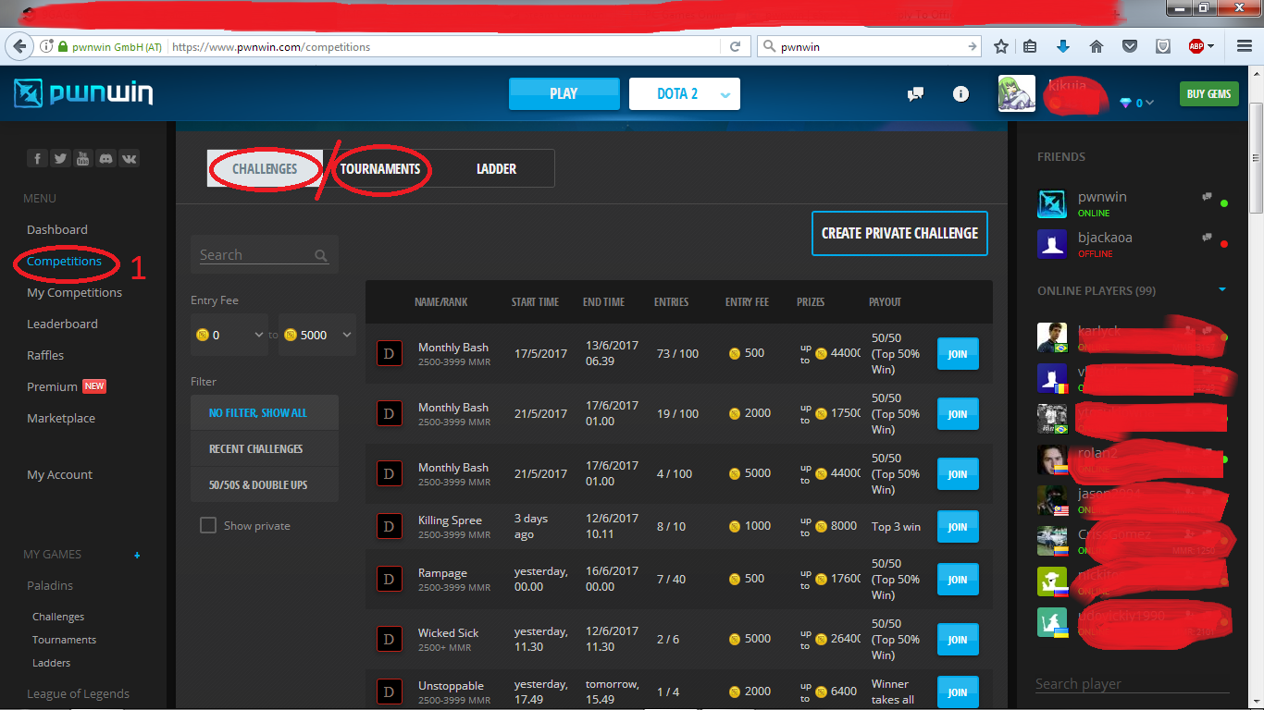Click the Pocket icon in browser toolbar
Image resolution: width=1264 pixels, height=710 pixels.
(x=1130, y=46)
